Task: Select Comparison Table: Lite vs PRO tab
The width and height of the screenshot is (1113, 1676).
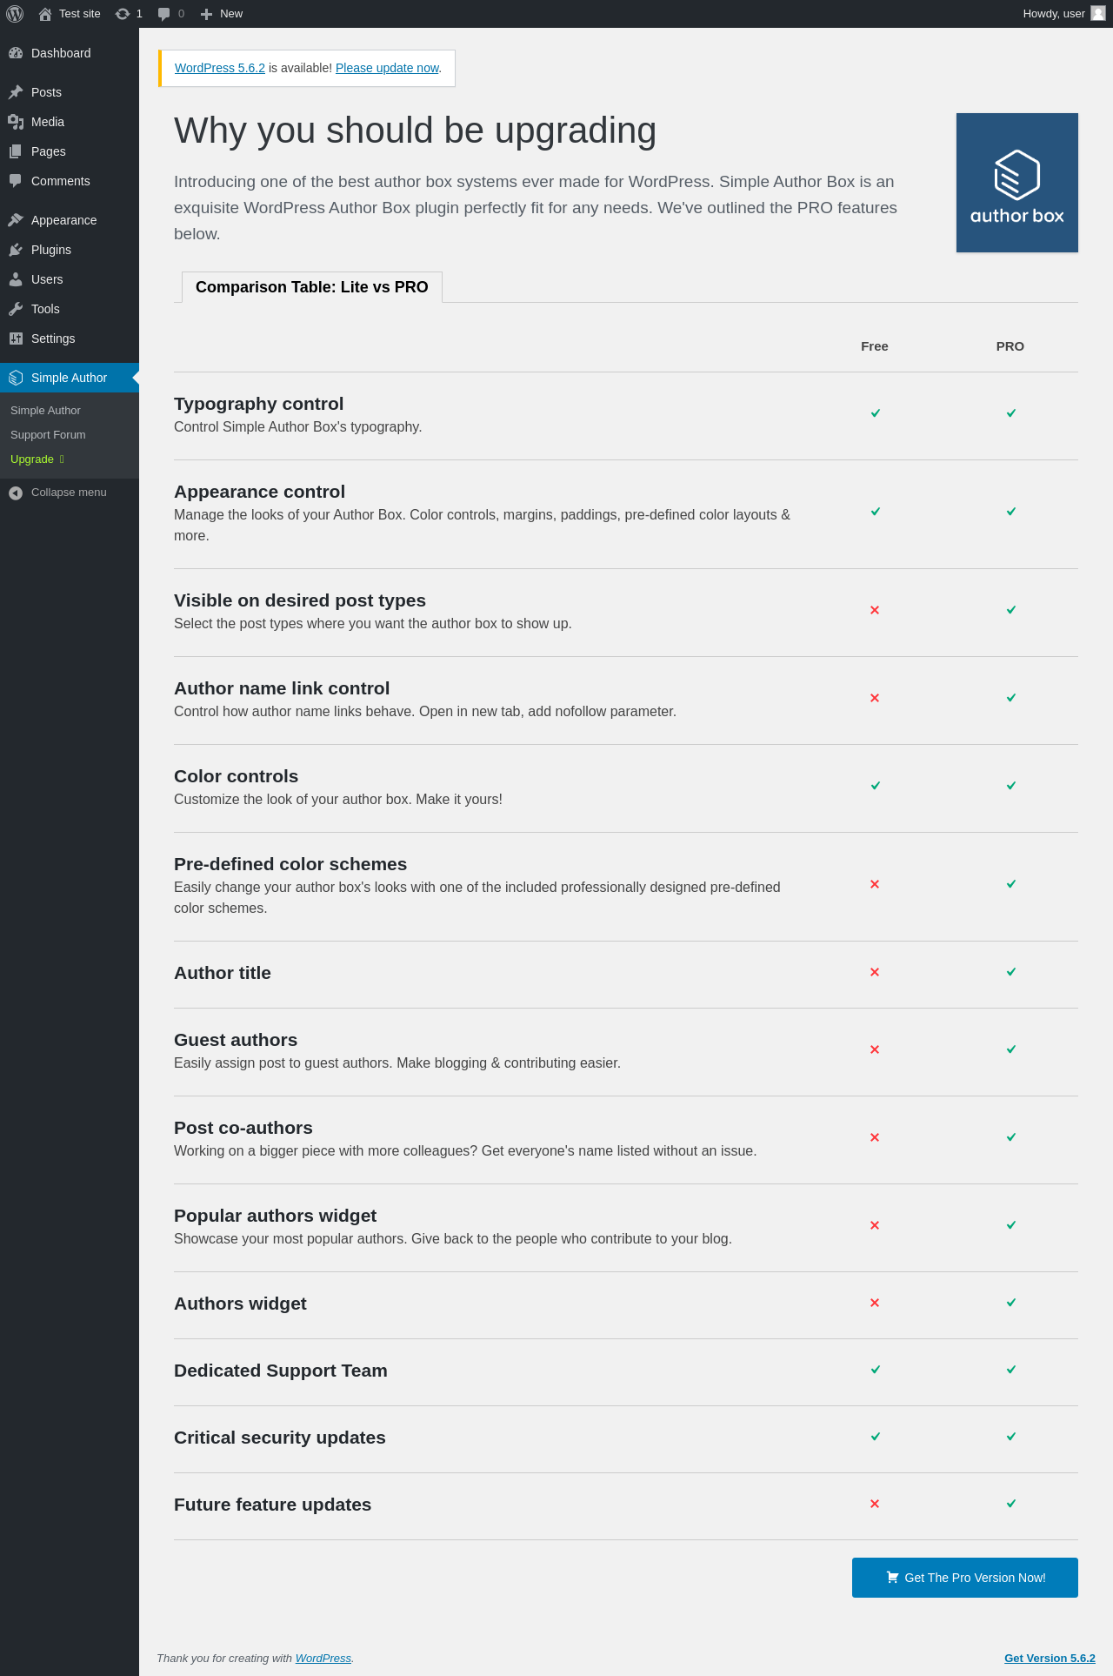Action: [312, 287]
